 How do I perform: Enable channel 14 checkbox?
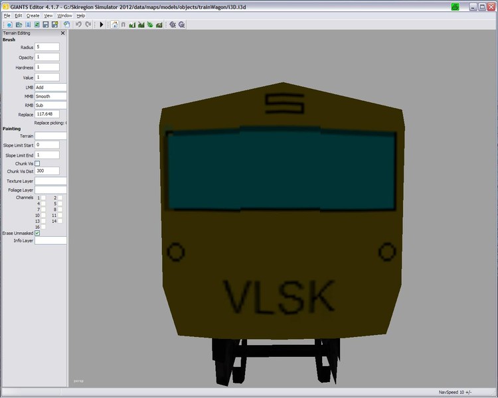(60, 221)
